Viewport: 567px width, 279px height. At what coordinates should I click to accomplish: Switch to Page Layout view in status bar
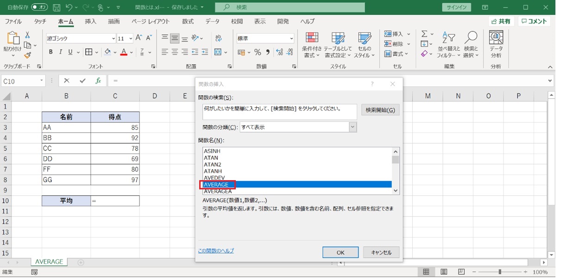444,272
